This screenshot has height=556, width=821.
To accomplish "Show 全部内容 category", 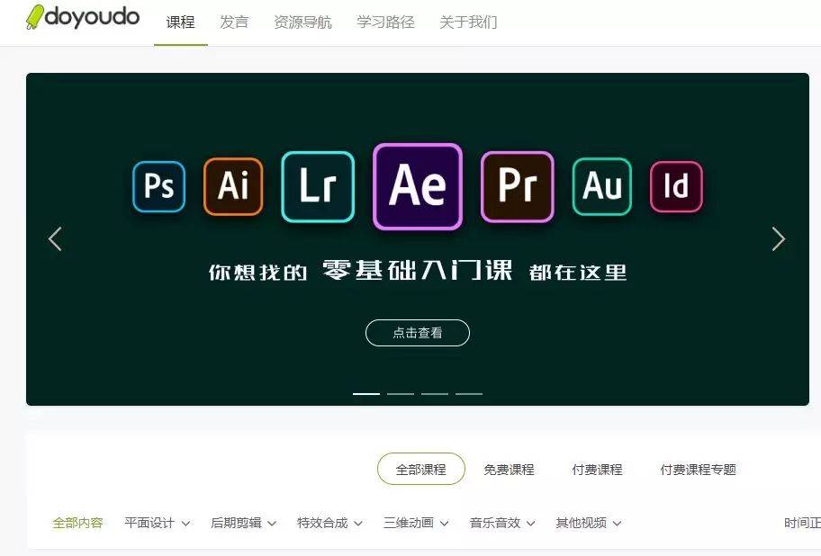I will tap(78, 523).
